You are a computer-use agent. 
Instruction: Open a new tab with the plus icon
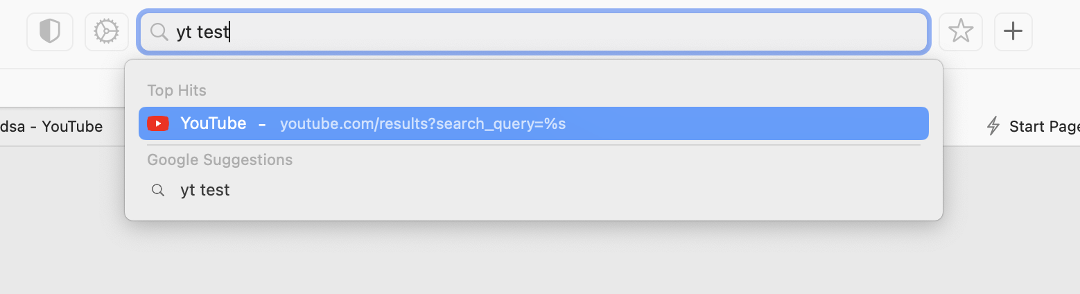coord(1013,31)
